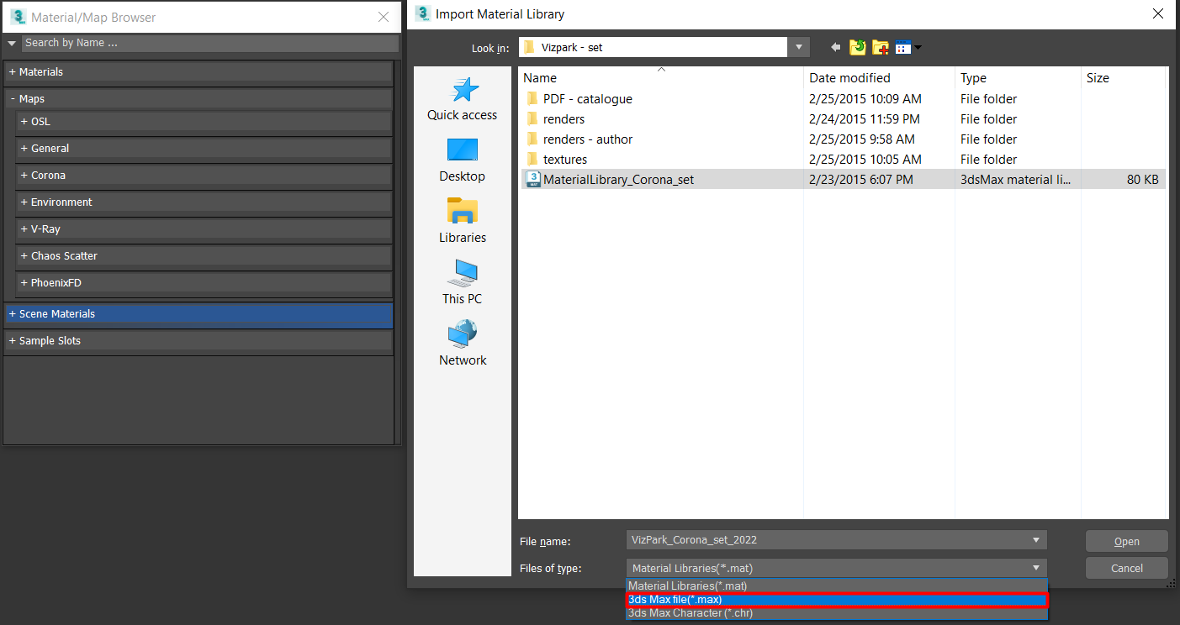Create a new folder
1180x625 pixels.
pos(880,48)
